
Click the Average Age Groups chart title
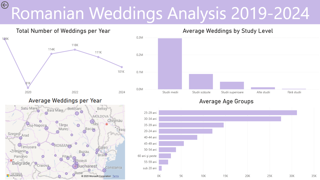coord(226,101)
